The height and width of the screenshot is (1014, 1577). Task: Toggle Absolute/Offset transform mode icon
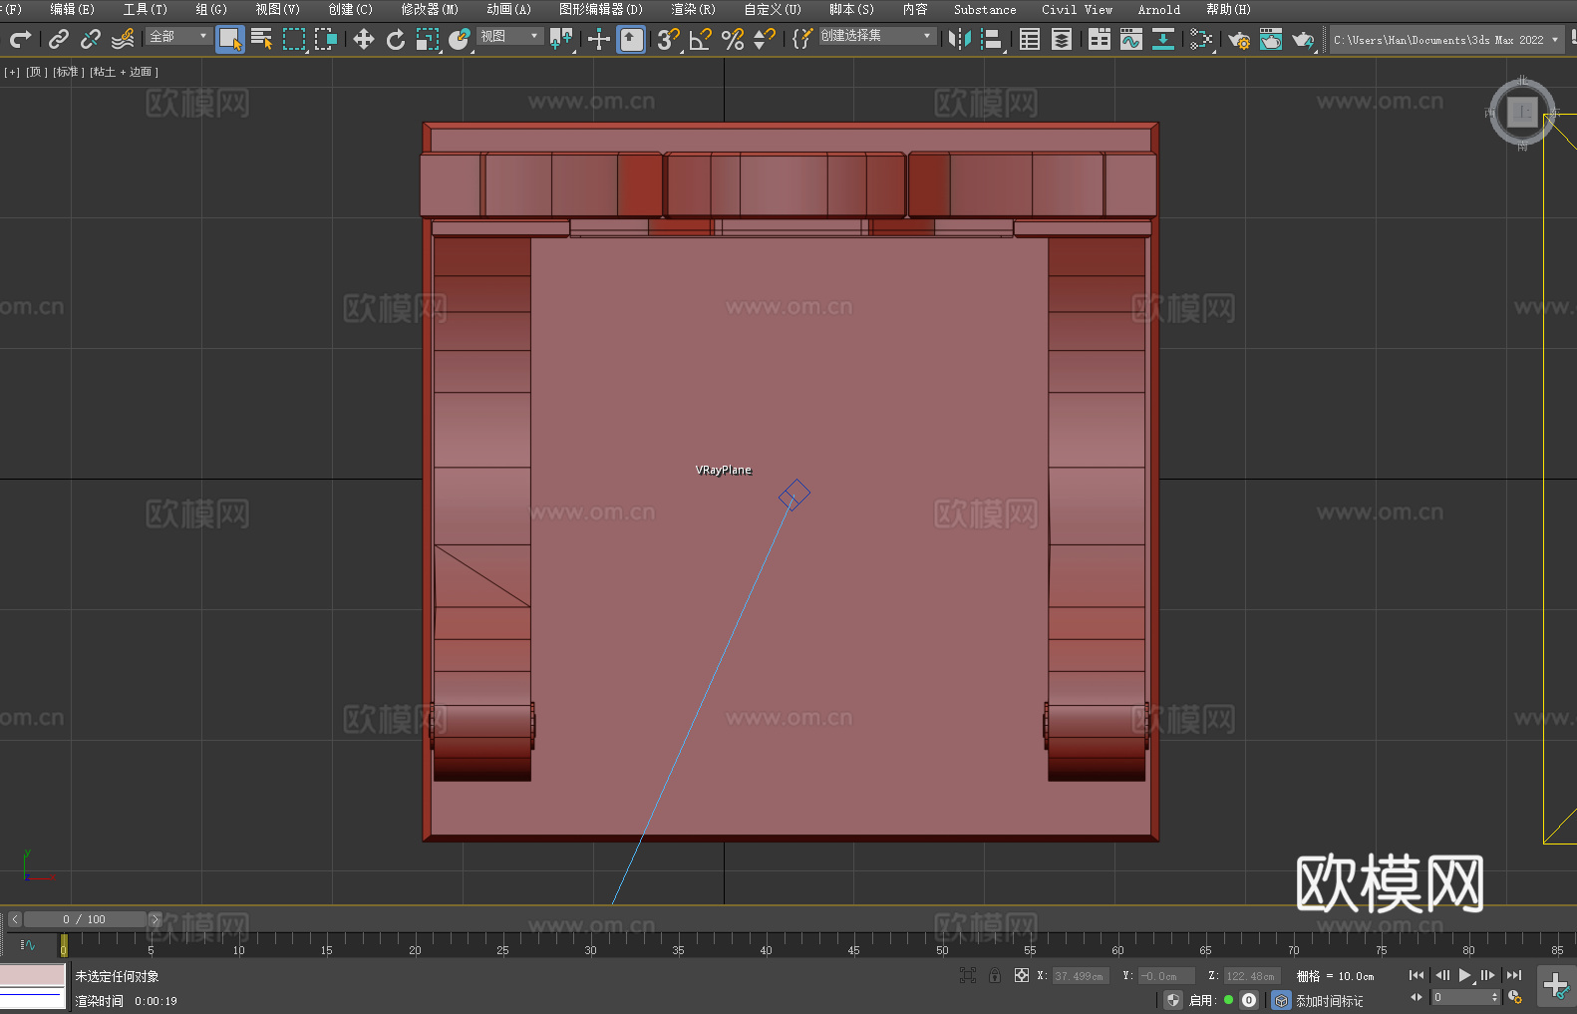(1022, 975)
